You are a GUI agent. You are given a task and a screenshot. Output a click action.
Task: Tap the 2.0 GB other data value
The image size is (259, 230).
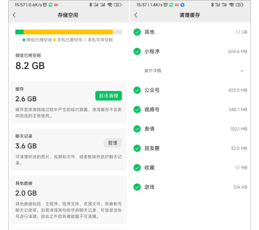point(26,193)
